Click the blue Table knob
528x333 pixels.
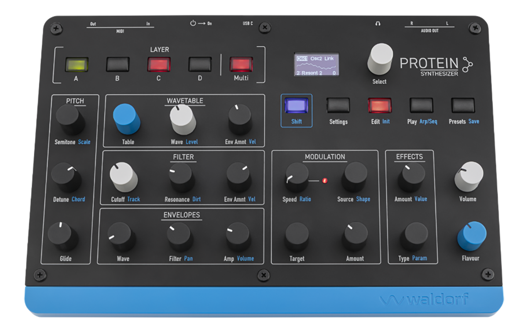coord(127,119)
